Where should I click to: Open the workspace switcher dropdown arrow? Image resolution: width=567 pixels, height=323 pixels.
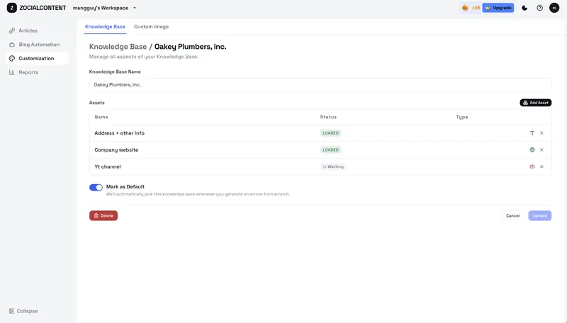point(135,8)
